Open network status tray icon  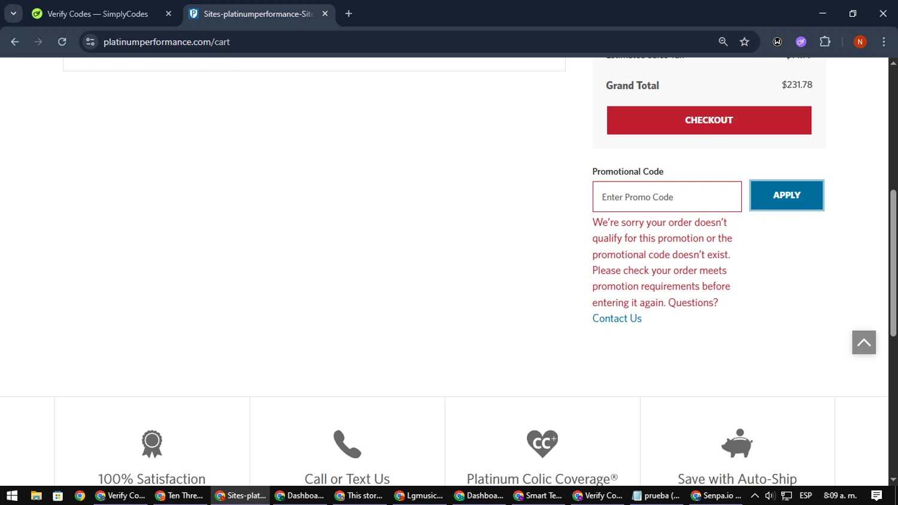coord(787,495)
